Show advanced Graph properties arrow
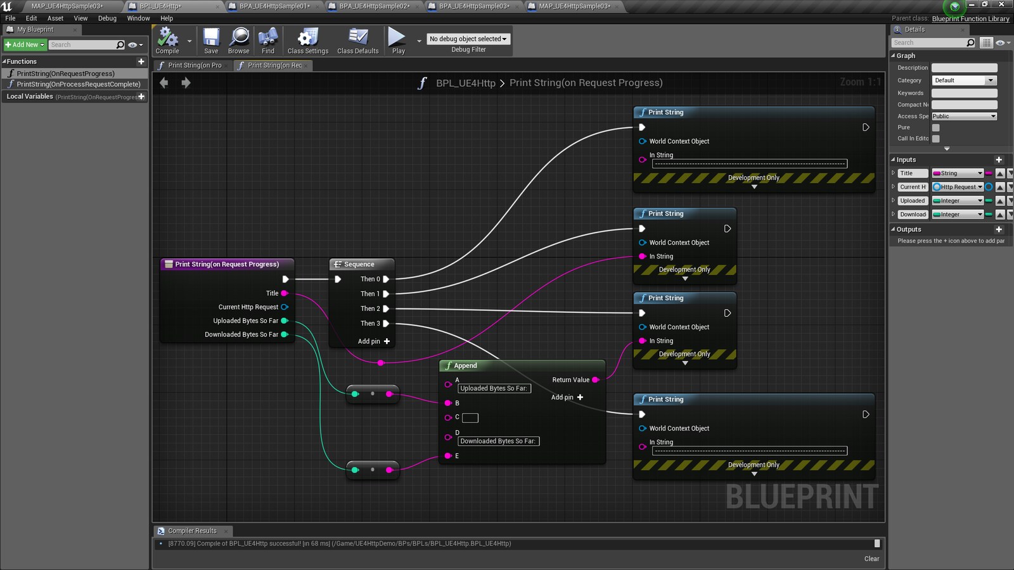The width and height of the screenshot is (1014, 570). tap(947, 149)
